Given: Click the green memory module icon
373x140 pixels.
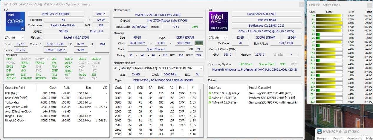Looking at the screenshot, I should click(199, 43).
